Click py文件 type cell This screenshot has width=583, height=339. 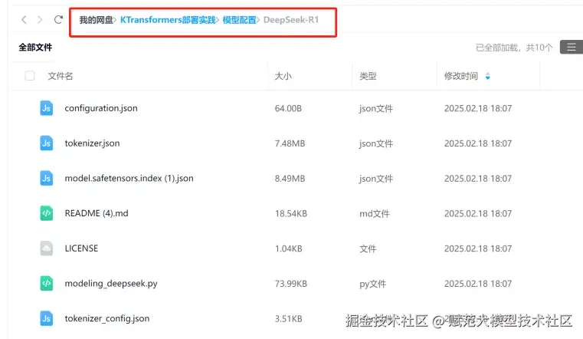372,284
